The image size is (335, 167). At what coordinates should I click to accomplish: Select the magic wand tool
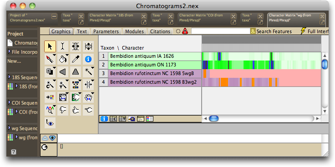pyautogui.click(x=88, y=72)
